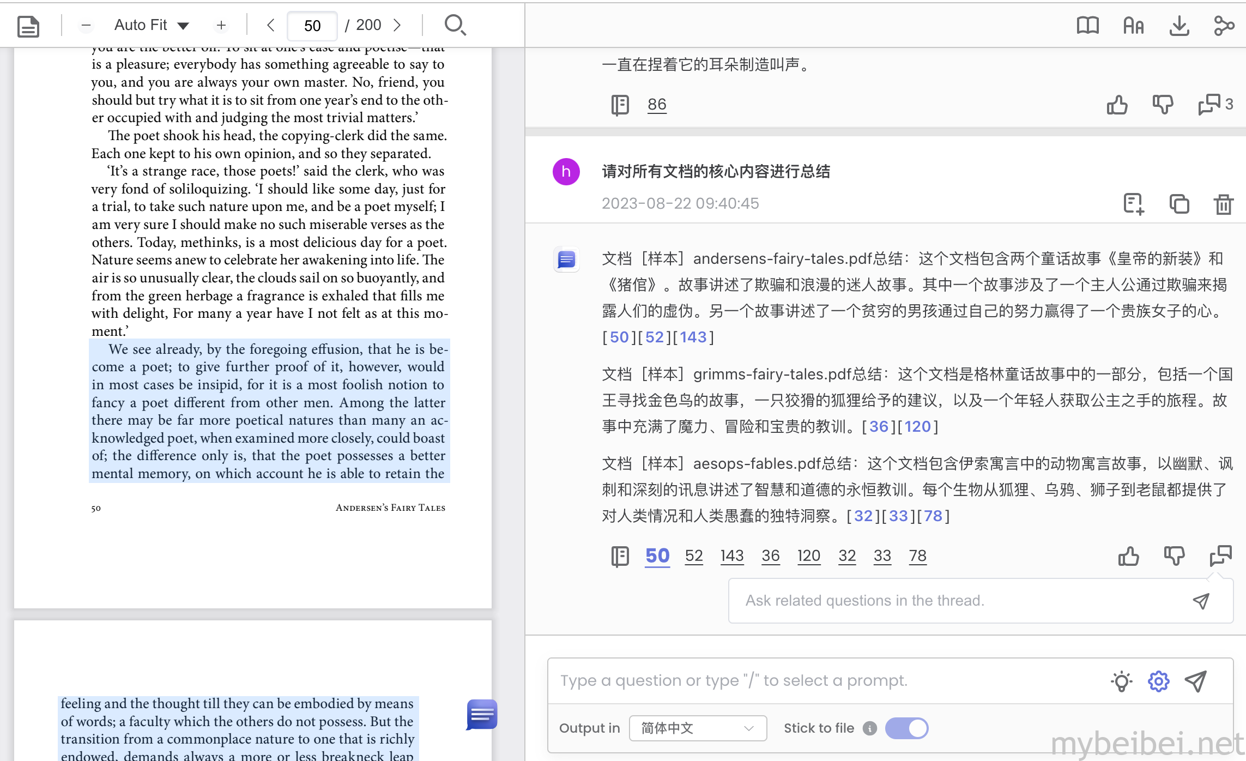This screenshot has height=761, width=1246.
Task: Click the lightbulb suggestions icon
Action: click(x=1121, y=681)
